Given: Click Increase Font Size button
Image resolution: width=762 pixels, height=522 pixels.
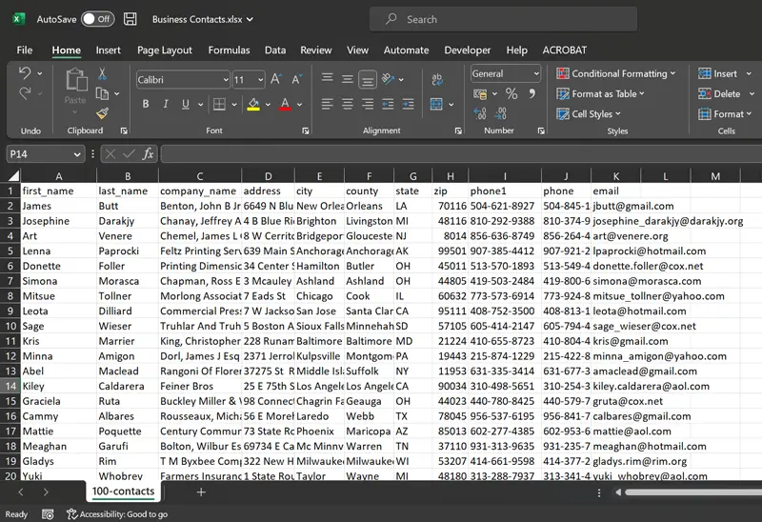Looking at the screenshot, I should (x=274, y=80).
